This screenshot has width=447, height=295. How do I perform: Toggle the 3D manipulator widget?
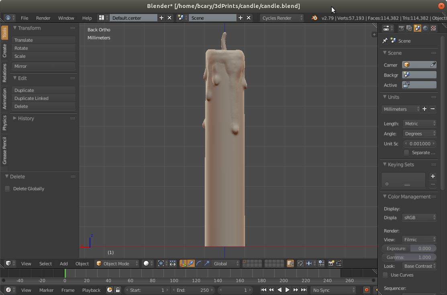pos(183,263)
